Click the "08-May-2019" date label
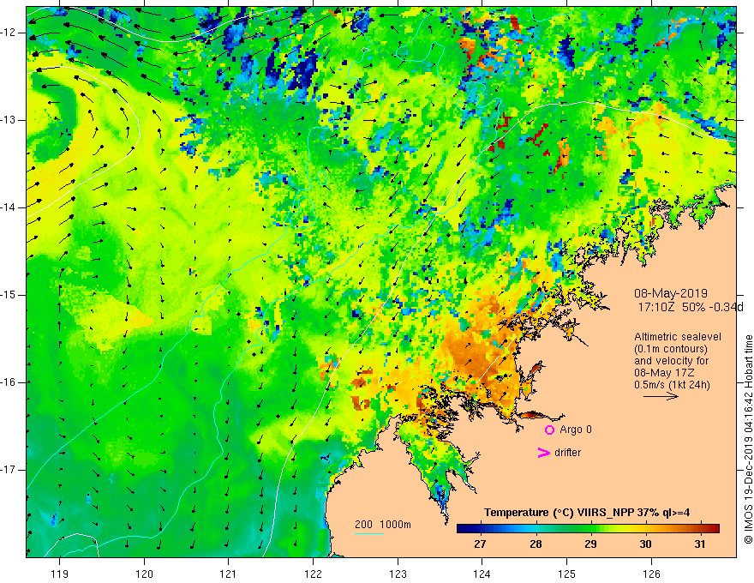754x583 pixels. pyautogui.click(x=670, y=293)
